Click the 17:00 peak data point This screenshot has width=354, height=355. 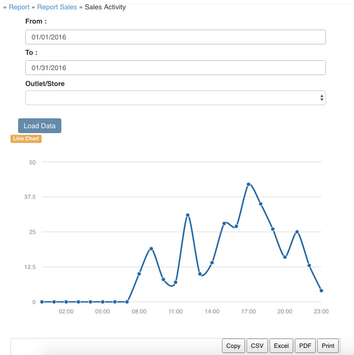click(248, 184)
